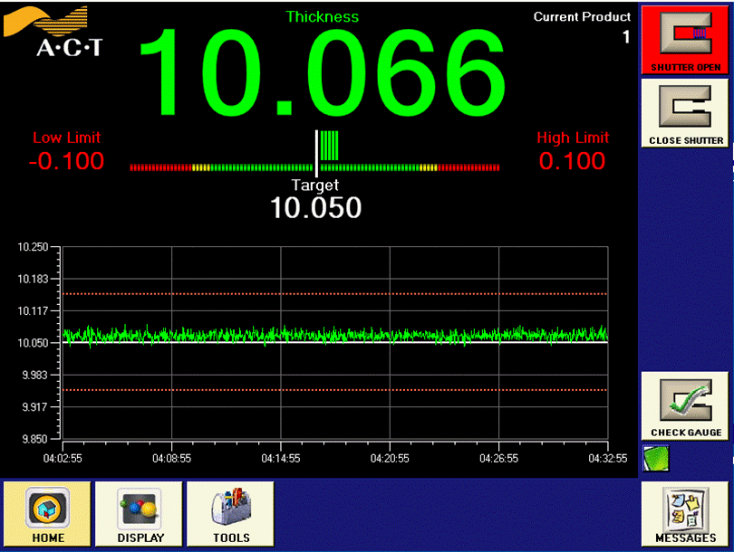Click the Target label
The height and width of the screenshot is (552, 734).
point(315,186)
